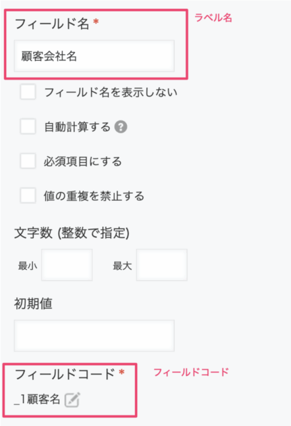
Task: Click the pencil edit icon beside _1顧客名
Action: click(72, 400)
